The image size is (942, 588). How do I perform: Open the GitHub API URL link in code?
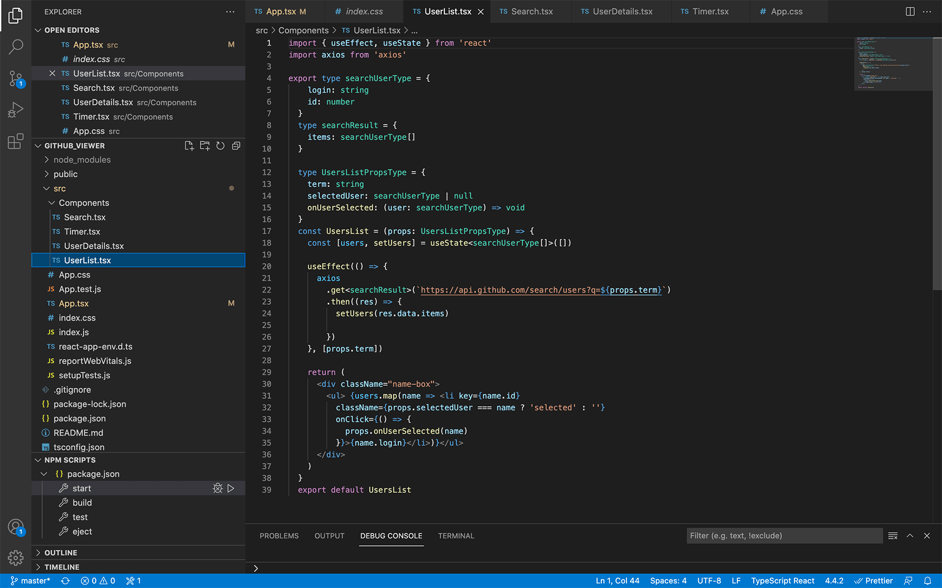click(x=542, y=290)
